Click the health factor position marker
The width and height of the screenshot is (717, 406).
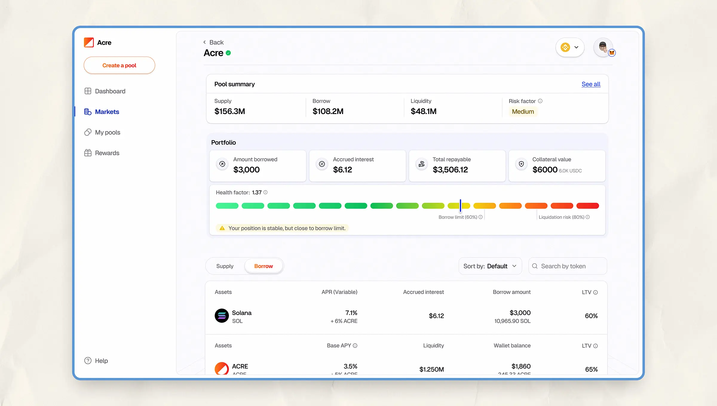click(x=460, y=205)
